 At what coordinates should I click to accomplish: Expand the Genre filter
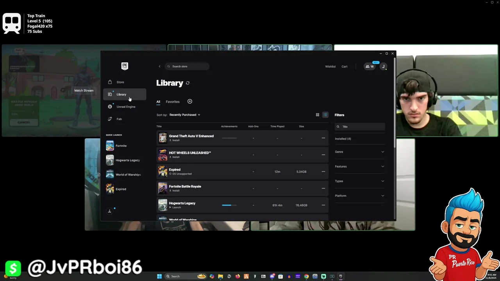[359, 152]
